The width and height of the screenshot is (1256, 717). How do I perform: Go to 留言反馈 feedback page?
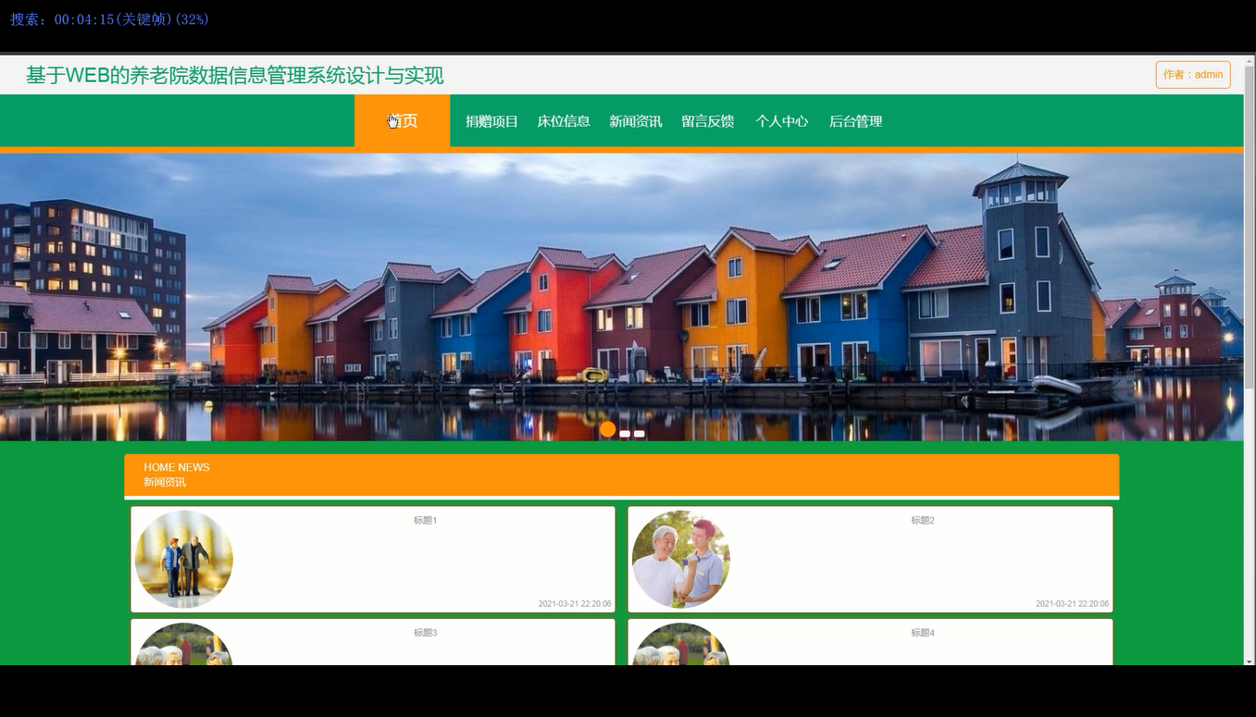(x=708, y=120)
